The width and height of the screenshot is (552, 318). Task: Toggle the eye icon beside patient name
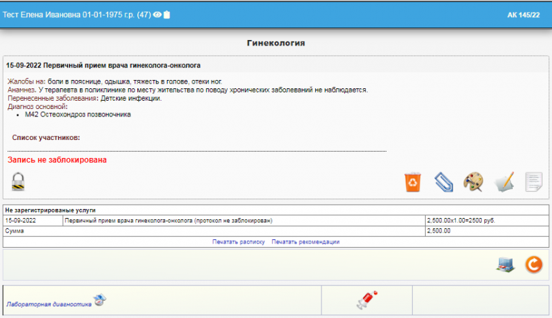coord(157,14)
